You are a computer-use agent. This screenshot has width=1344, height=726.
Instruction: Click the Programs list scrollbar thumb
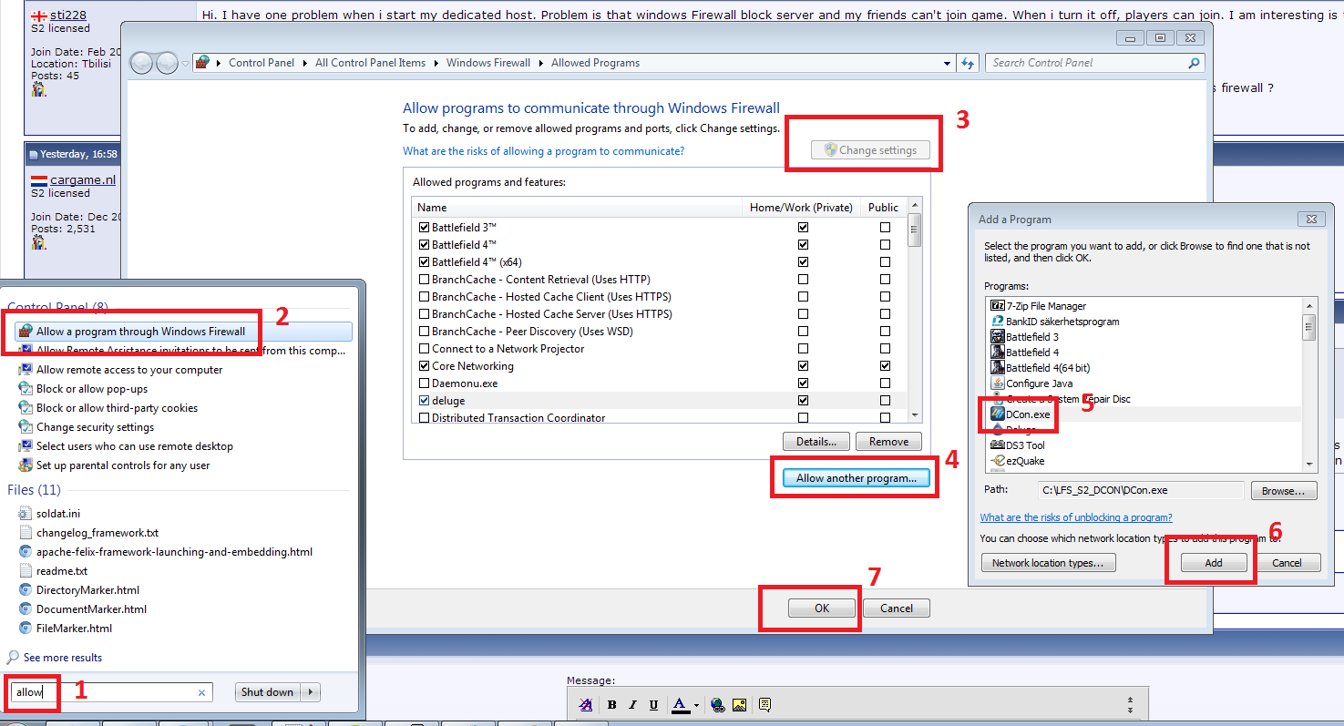[x=1308, y=326]
